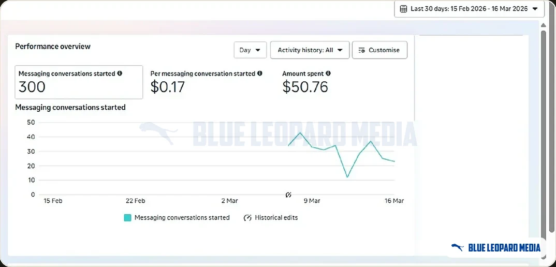The width and height of the screenshot is (556, 267).
Task: Click the 300 conversations value
Action: [32, 87]
